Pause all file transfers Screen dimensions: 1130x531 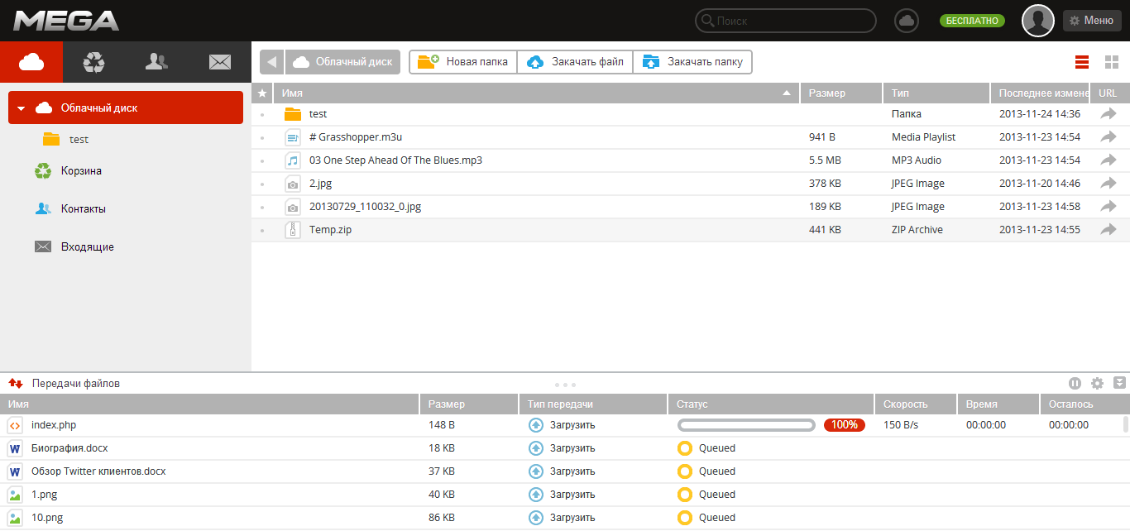(x=1075, y=383)
